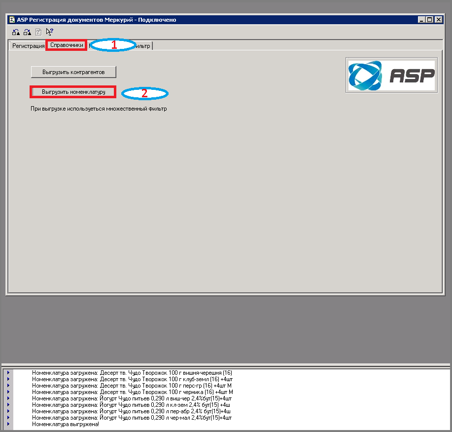
Task: Click arrow marker beside черника log row
Action: click(x=8, y=392)
